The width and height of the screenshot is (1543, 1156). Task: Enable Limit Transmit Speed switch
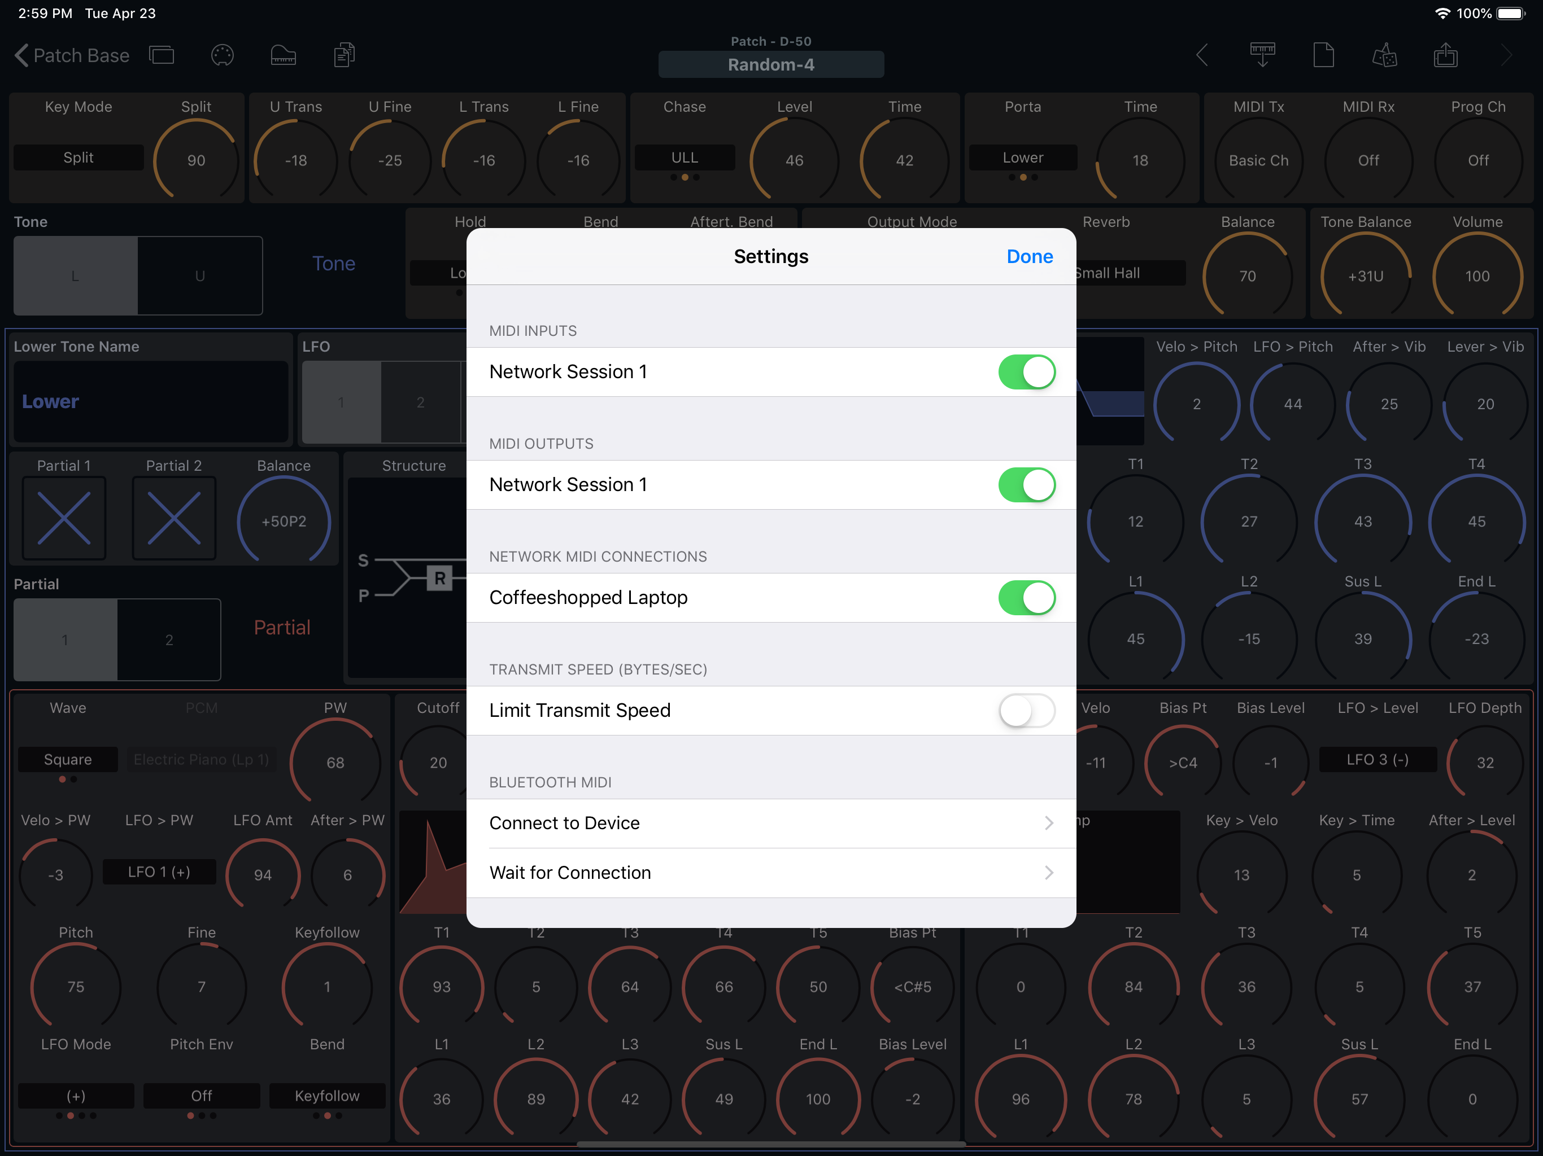click(x=1026, y=711)
